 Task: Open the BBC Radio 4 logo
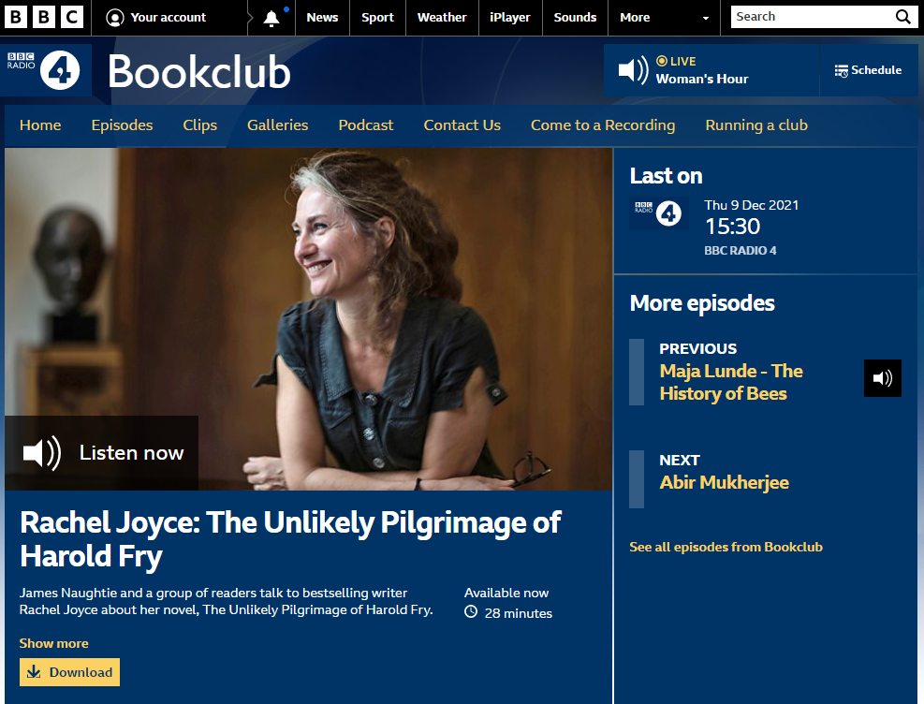45,70
